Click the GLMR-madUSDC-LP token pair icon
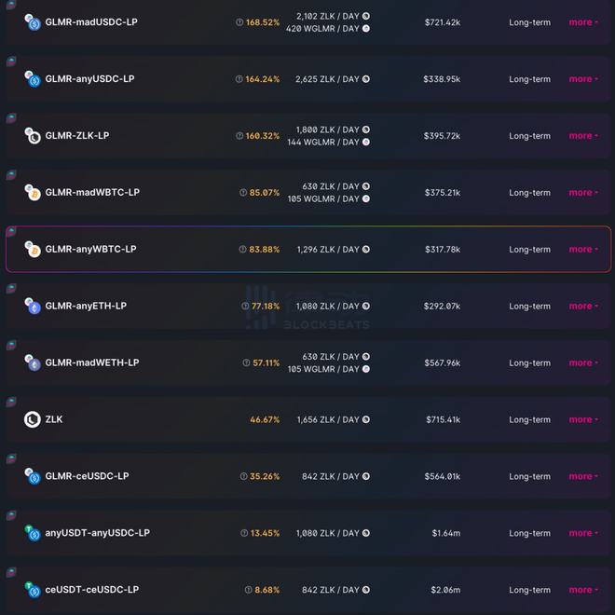 33,22
